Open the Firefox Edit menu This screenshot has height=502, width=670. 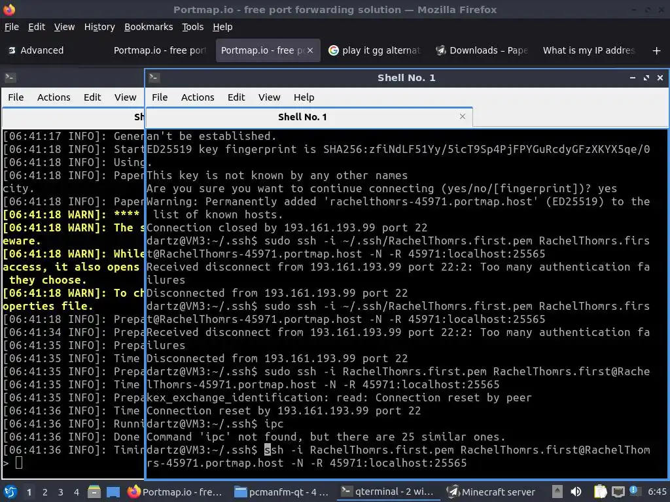click(37, 27)
